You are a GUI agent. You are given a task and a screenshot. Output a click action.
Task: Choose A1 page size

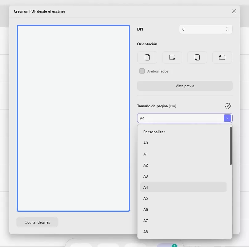click(183, 154)
